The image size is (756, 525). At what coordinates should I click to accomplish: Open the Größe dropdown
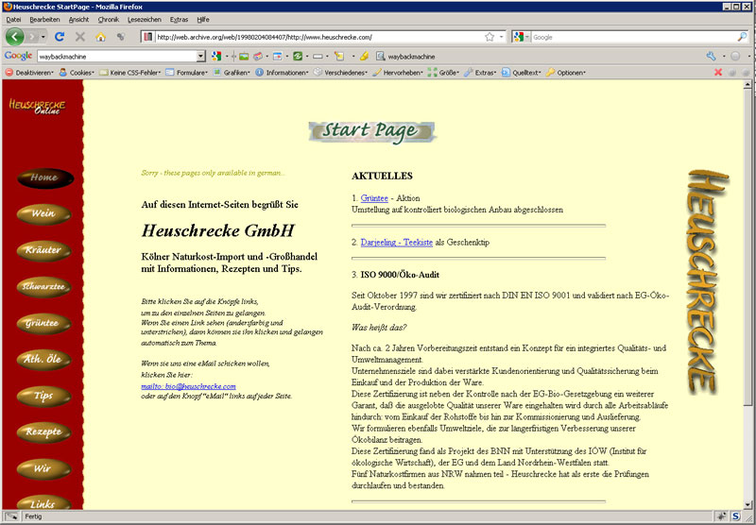pyautogui.click(x=443, y=73)
